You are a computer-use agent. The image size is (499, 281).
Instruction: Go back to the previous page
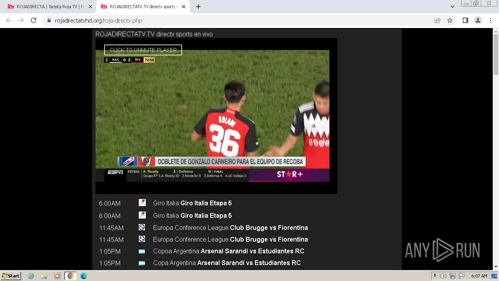click(x=9, y=20)
